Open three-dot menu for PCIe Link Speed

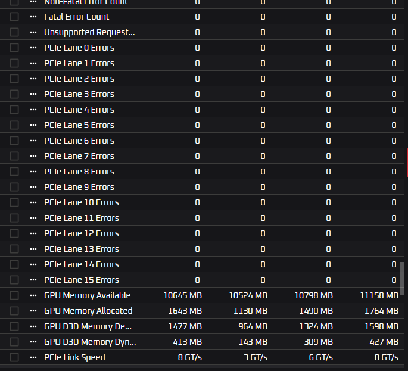coord(33,357)
